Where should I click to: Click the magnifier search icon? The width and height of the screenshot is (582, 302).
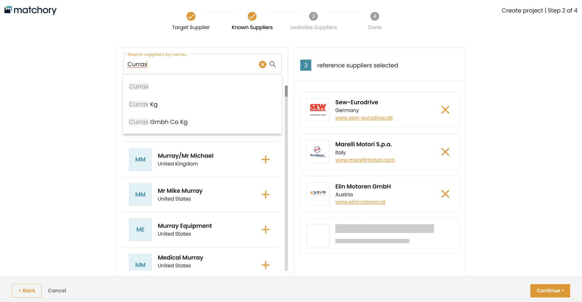[273, 64]
